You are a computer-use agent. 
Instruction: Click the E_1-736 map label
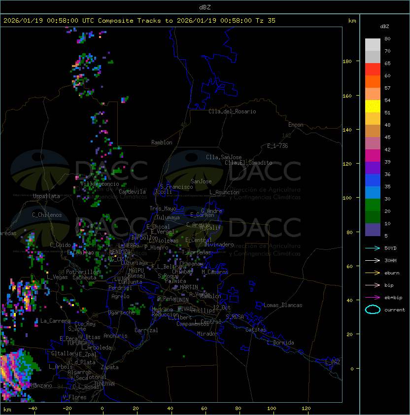pyautogui.click(x=277, y=146)
